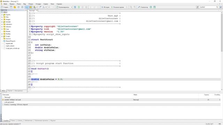The height and width of the screenshot is (125, 223).
Task: Click the Компилировать (Compile) button
Action: (63, 7)
